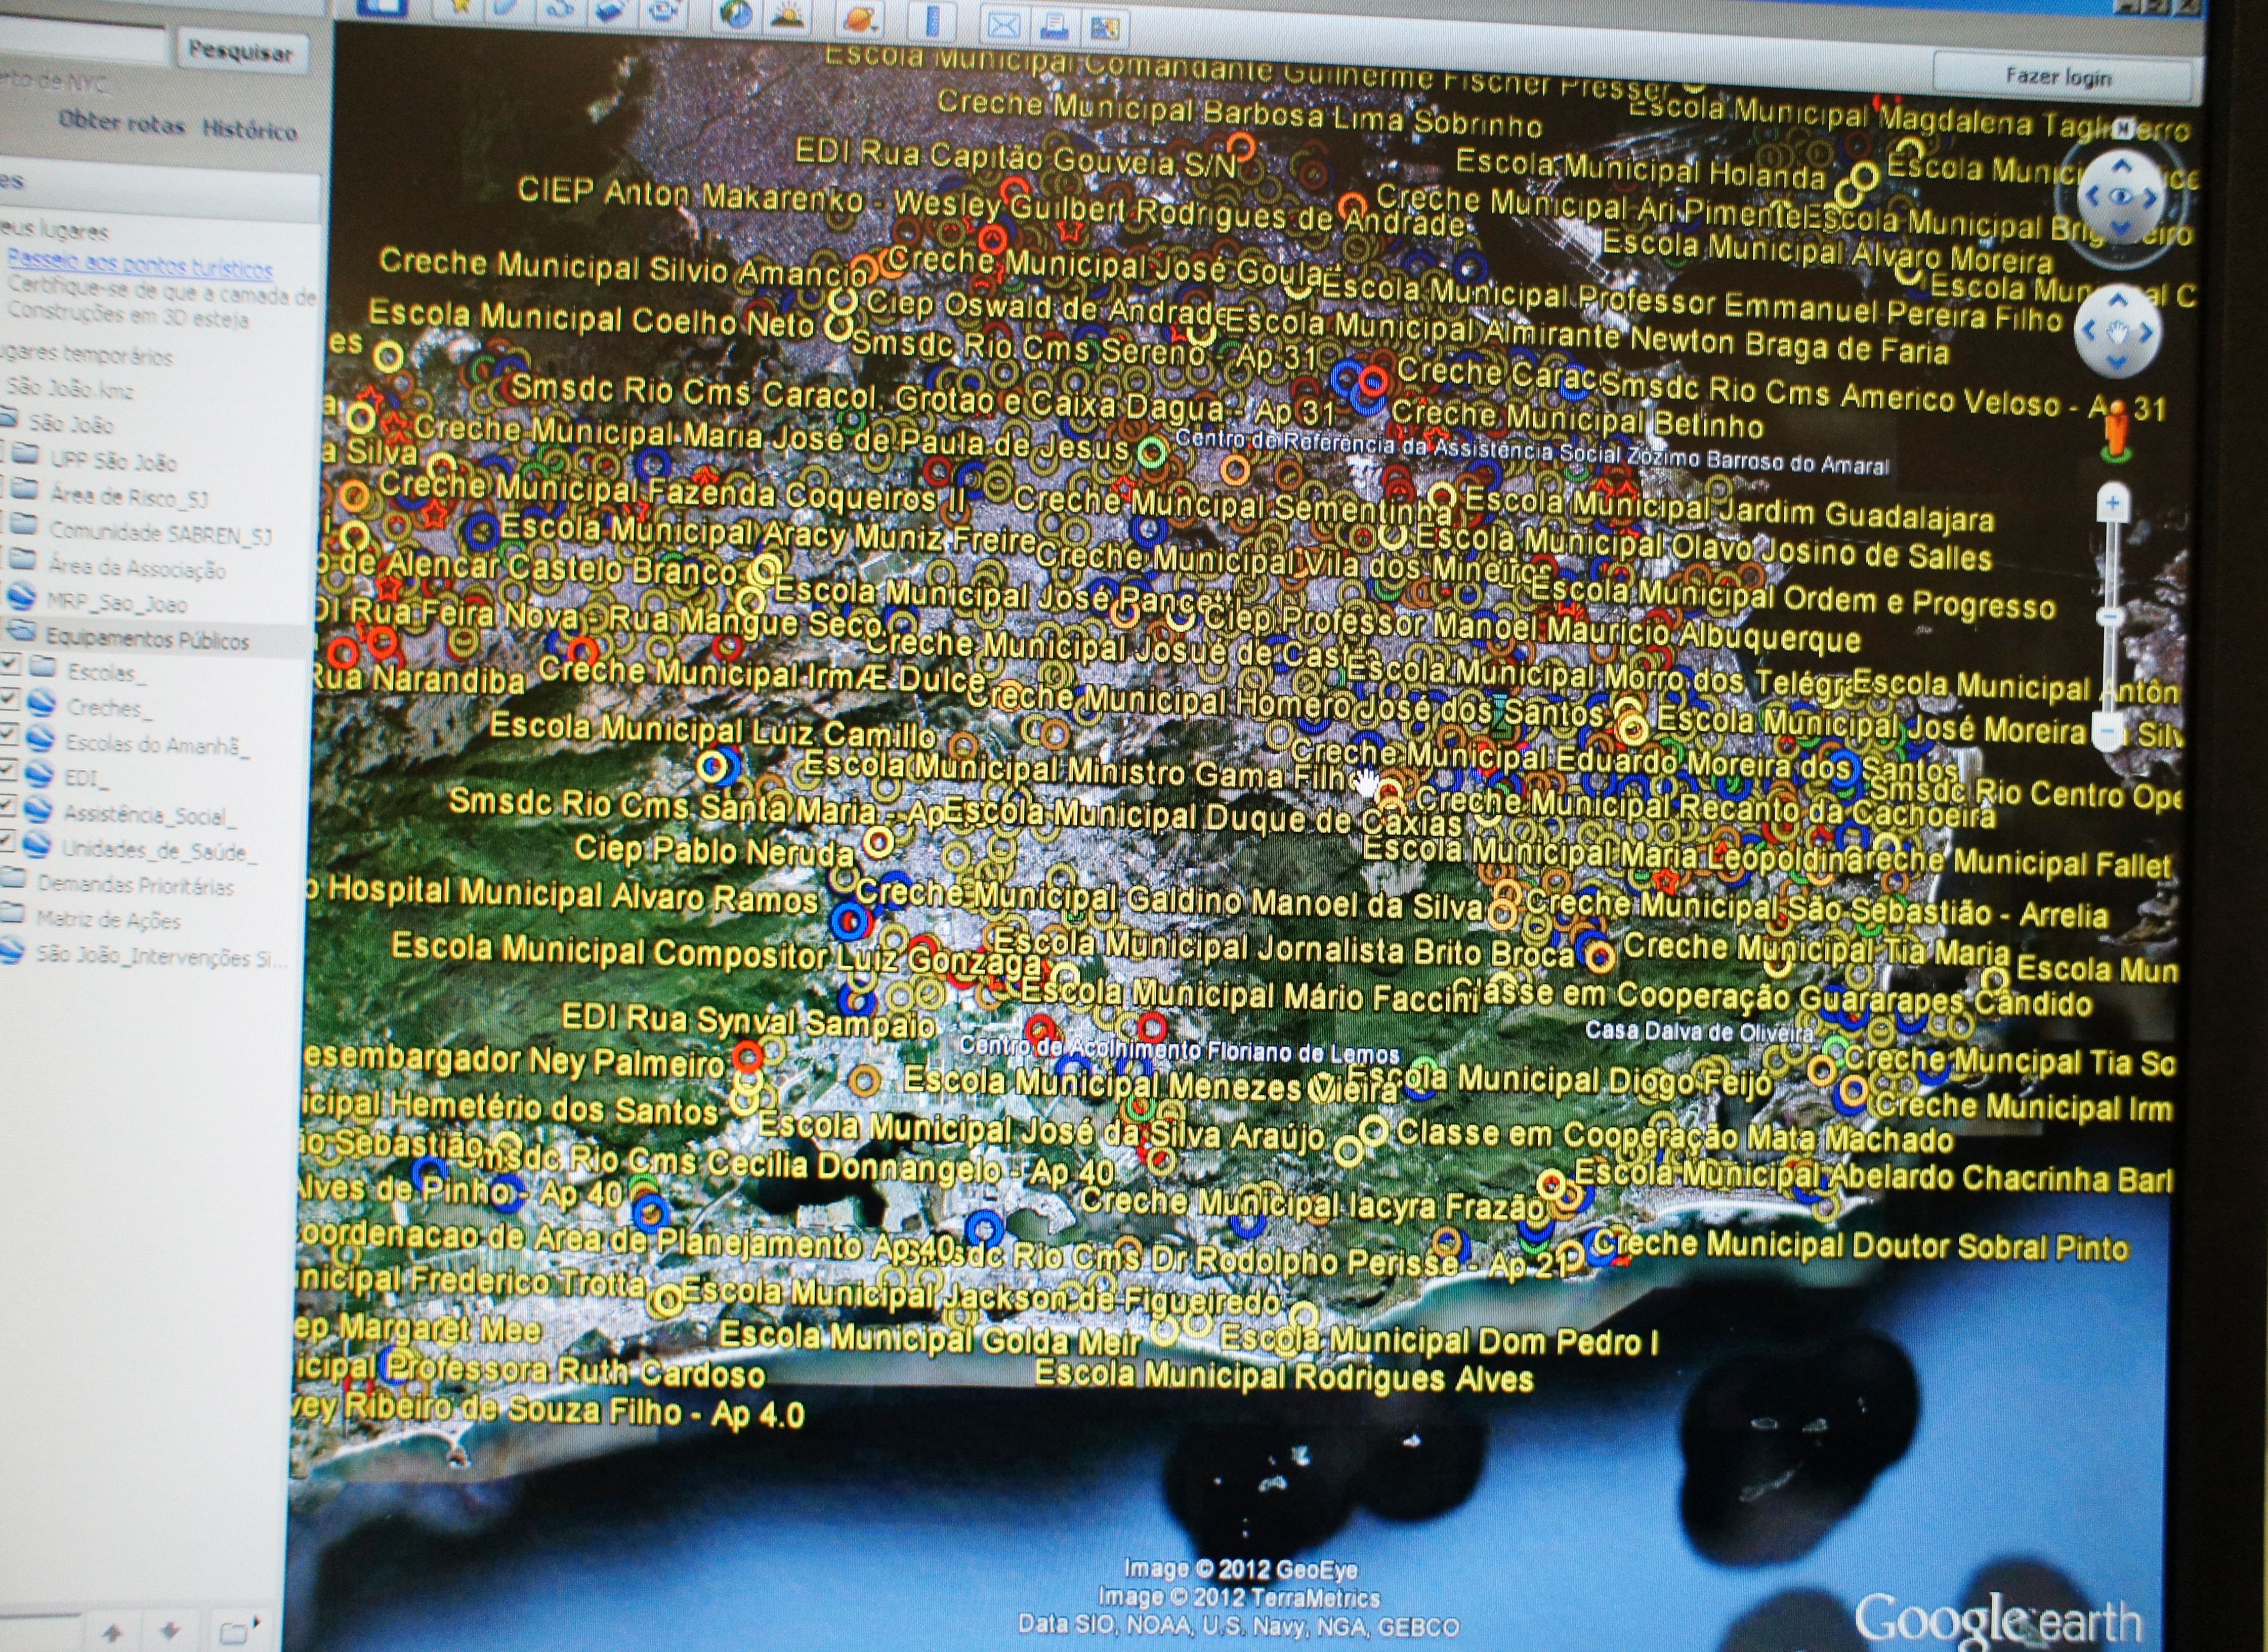Click the vertical zoom slider track

2111,570
